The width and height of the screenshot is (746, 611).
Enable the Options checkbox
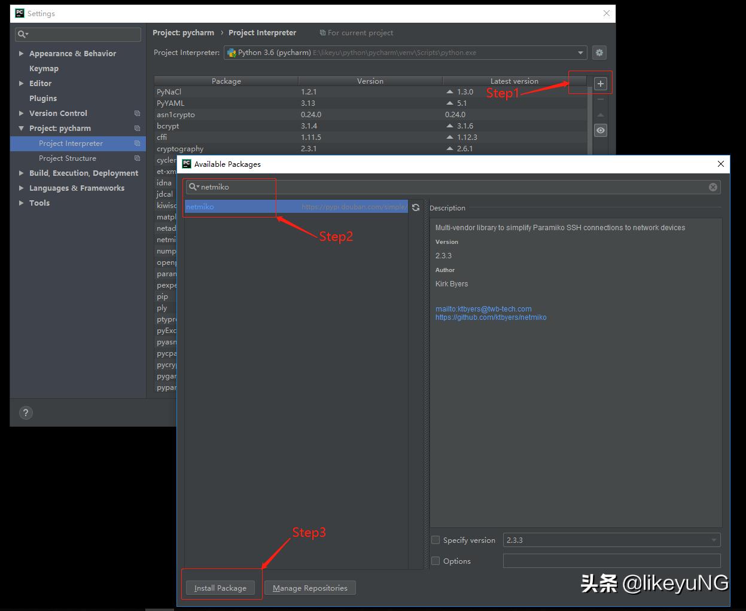point(436,561)
